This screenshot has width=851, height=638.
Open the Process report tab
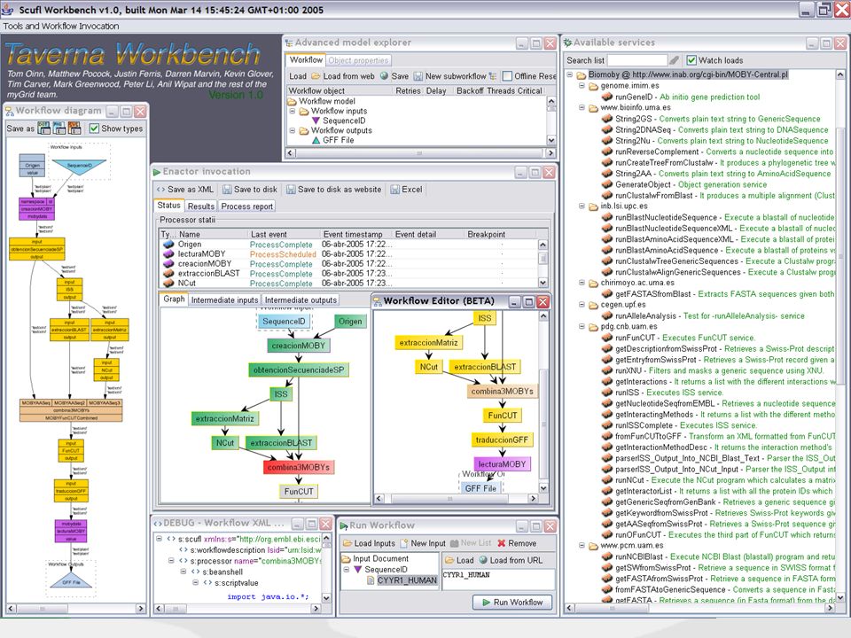(247, 206)
